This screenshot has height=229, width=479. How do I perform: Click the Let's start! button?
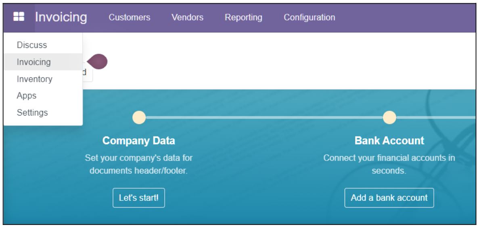(x=139, y=198)
